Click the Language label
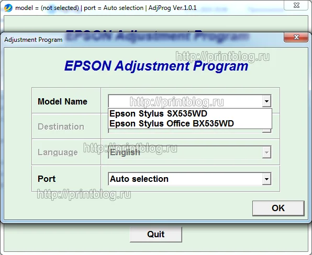 [58, 153]
